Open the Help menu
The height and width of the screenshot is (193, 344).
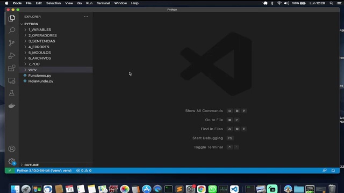pos(135,3)
